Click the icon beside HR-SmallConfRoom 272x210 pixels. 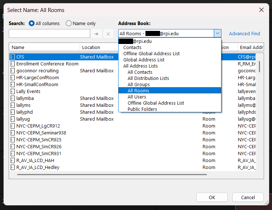[x=12, y=85]
